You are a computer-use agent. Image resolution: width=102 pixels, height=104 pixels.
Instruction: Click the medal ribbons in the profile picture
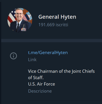click(23, 30)
